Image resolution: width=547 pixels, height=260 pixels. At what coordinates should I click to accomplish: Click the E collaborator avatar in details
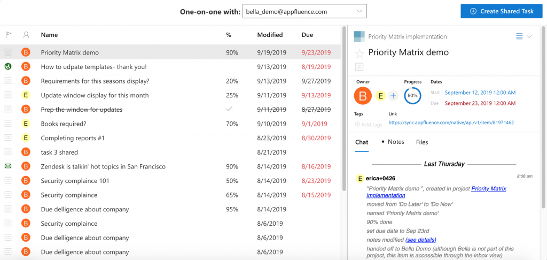(380, 96)
